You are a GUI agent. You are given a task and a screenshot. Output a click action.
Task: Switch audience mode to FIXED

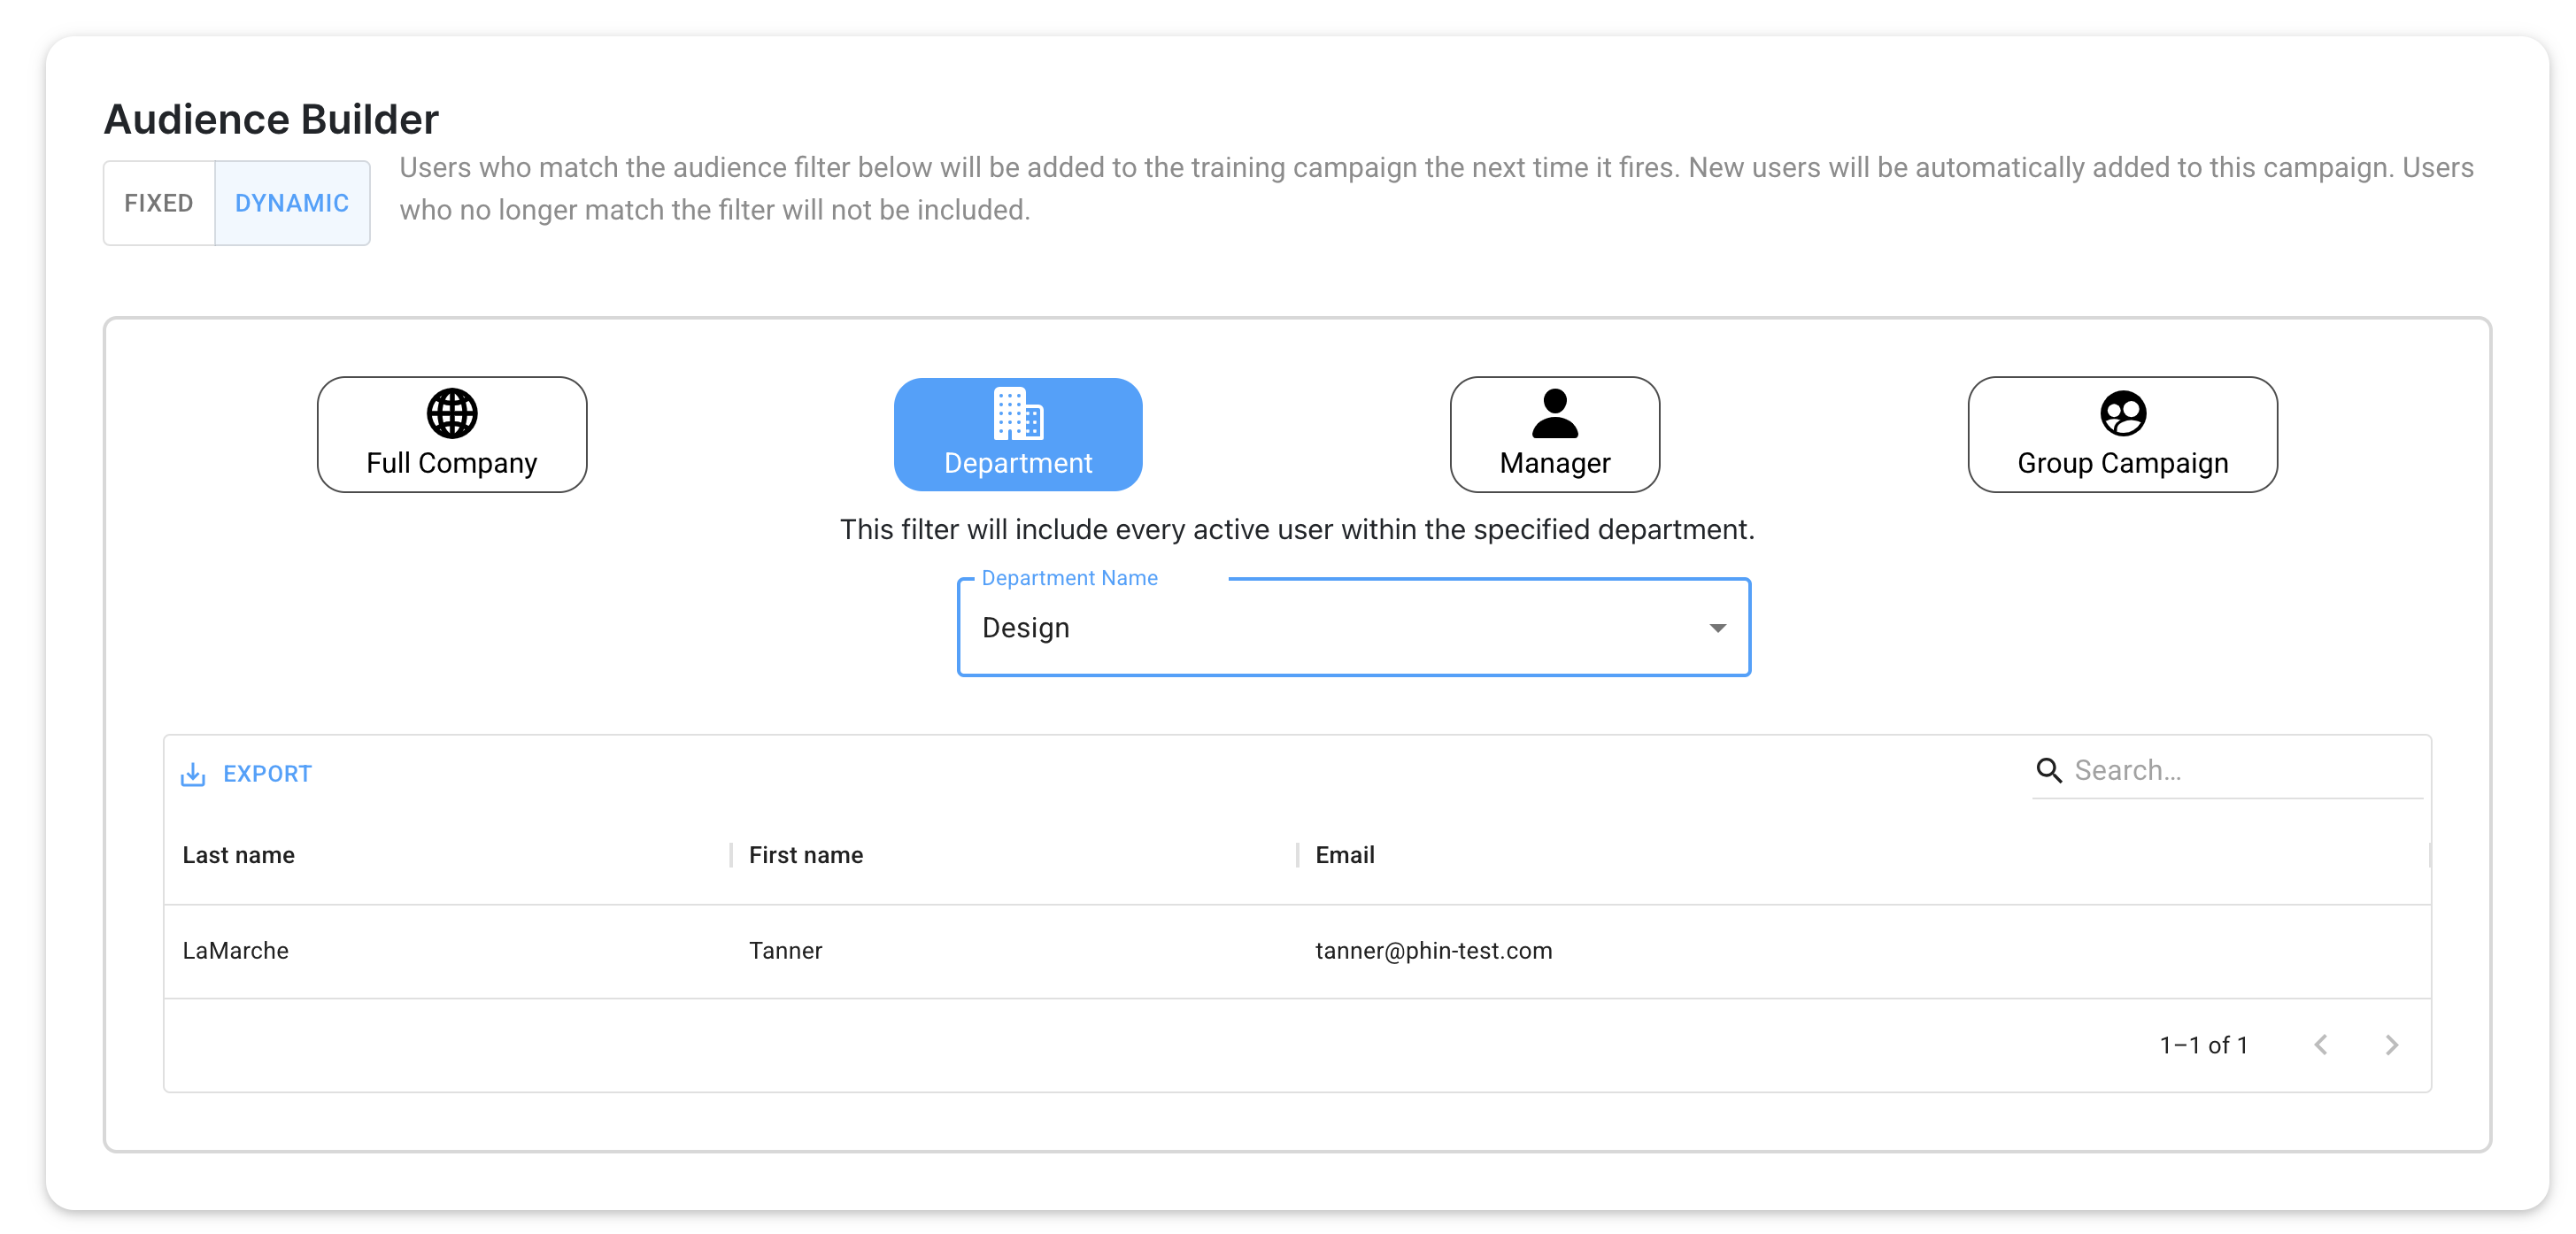click(x=159, y=203)
